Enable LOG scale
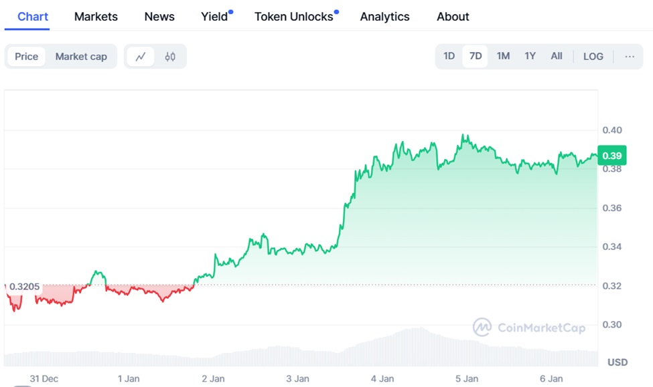This screenshot has height=387, width=653. coord(593,56)
